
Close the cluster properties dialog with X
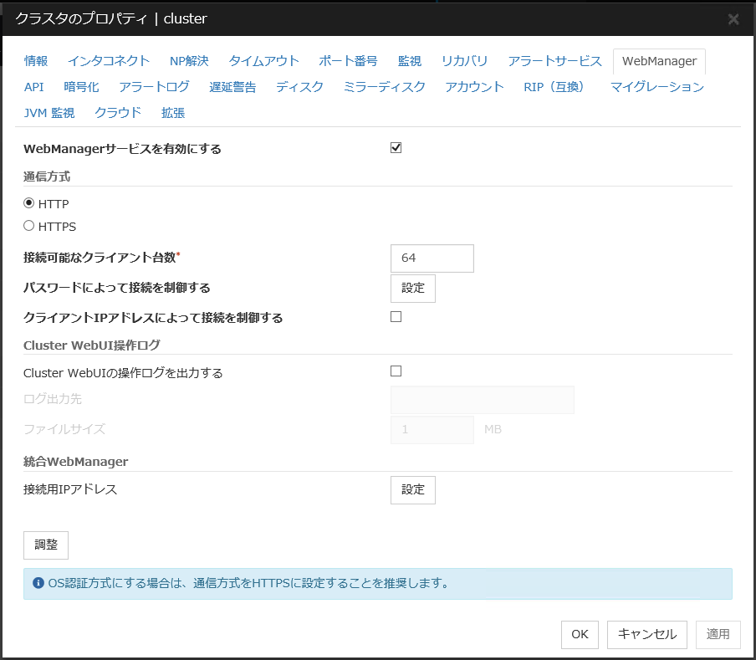[733, 19]
